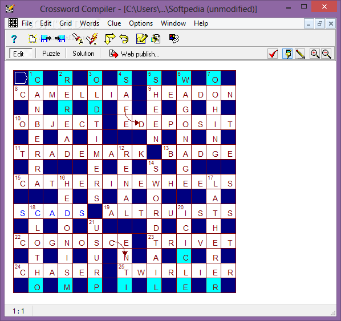Select cell 20 with letter I

184,212
